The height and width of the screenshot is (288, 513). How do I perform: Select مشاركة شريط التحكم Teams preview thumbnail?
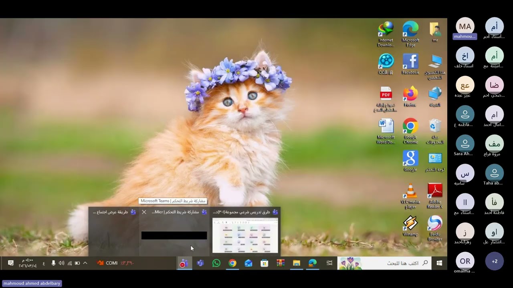(174, 235)
